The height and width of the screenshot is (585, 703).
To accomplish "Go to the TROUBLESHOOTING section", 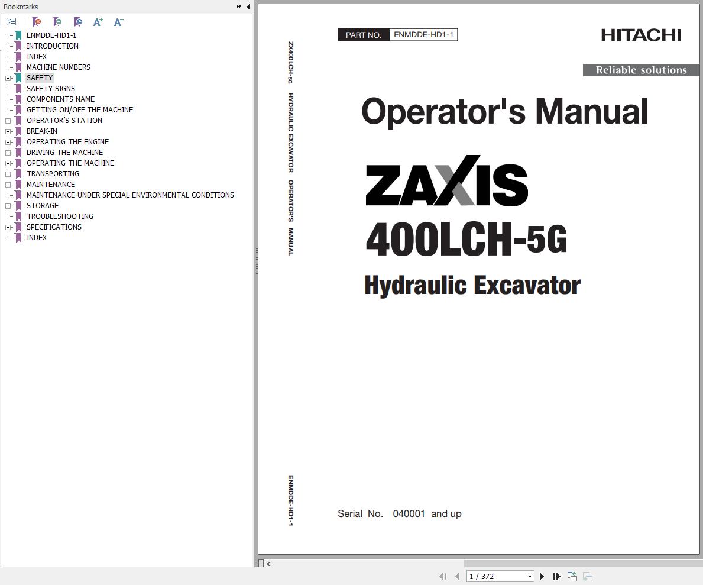I will point(60,216).
